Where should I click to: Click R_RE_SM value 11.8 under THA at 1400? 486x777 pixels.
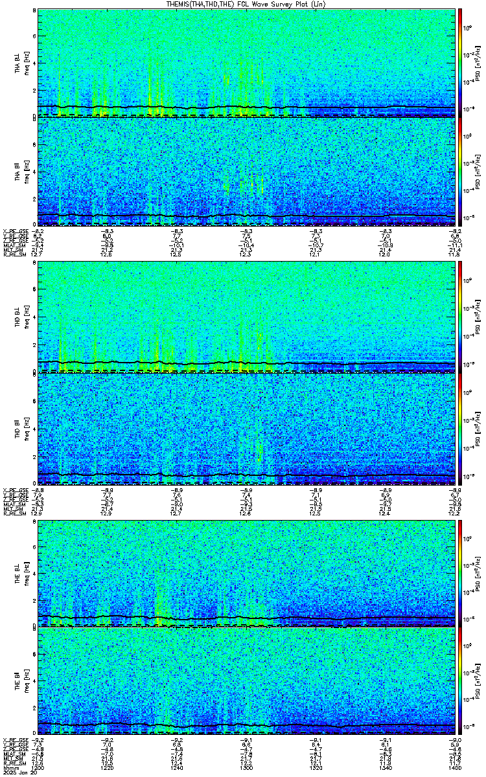tap(455, 254)
